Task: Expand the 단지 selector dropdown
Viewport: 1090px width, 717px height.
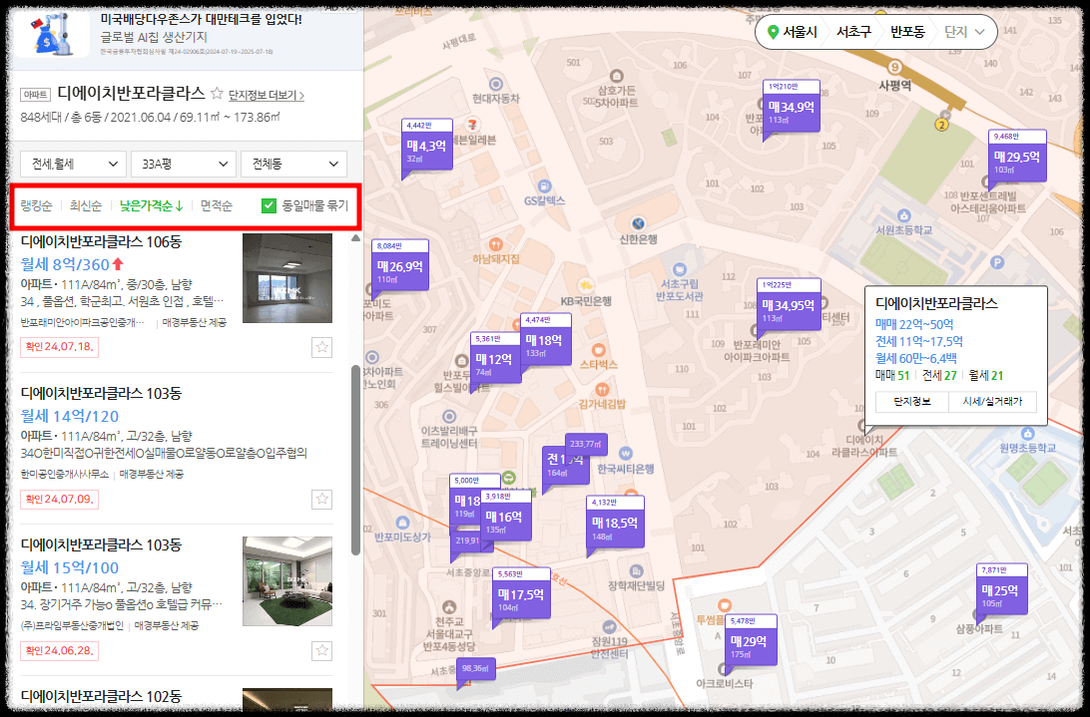Action: 964,32
